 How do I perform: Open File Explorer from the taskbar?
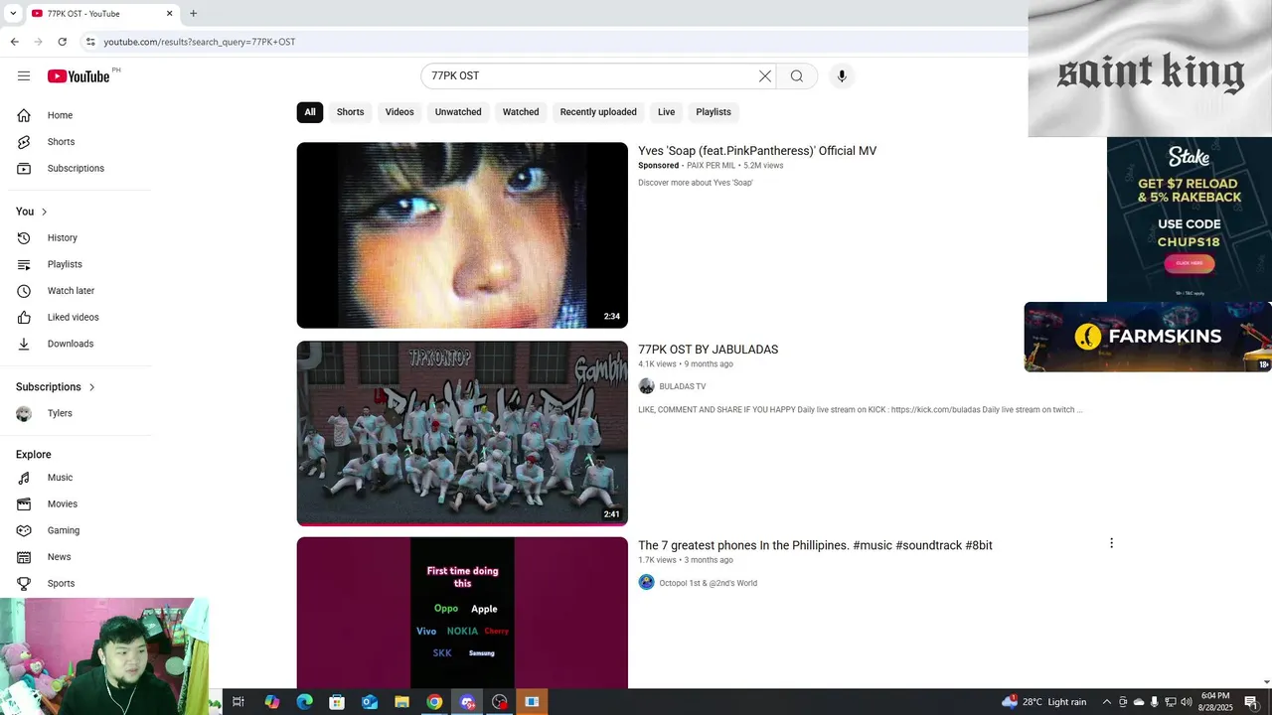point(401,702)
